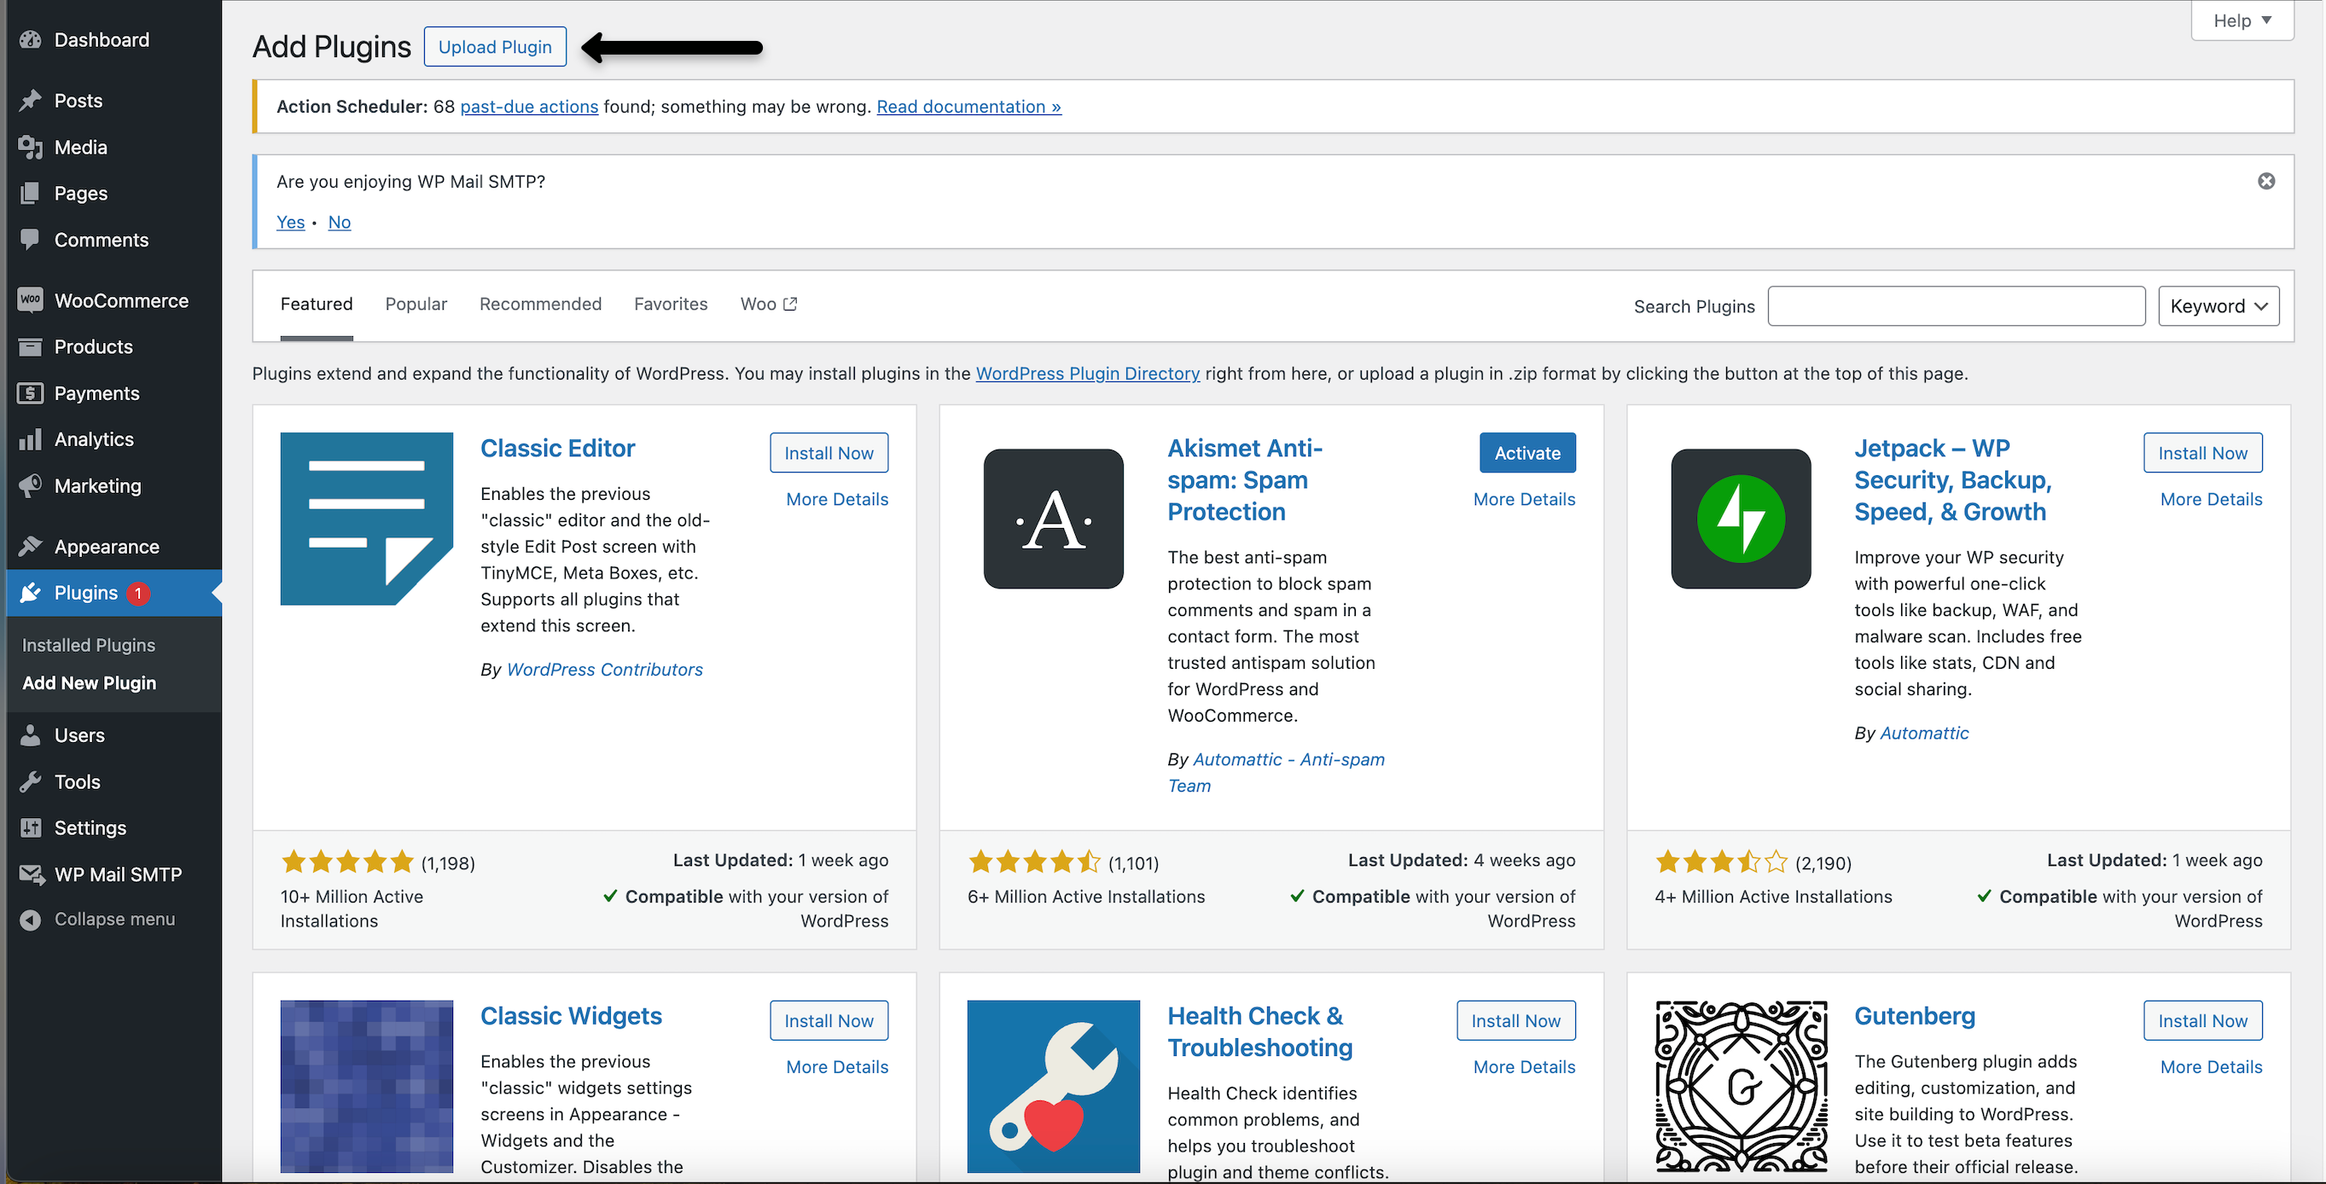
Task: Answer Yes to WP Mail SMTP question
Action: 290,222
